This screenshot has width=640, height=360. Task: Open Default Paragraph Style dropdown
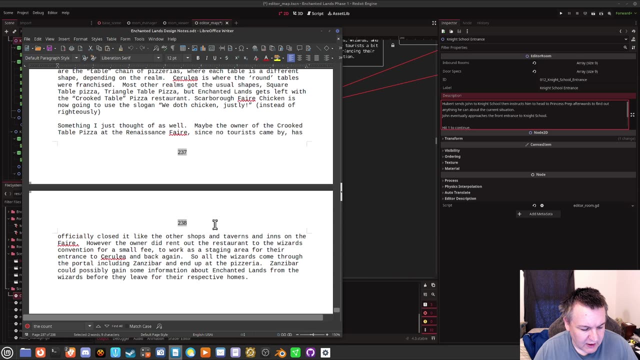[x=76, y=58]
